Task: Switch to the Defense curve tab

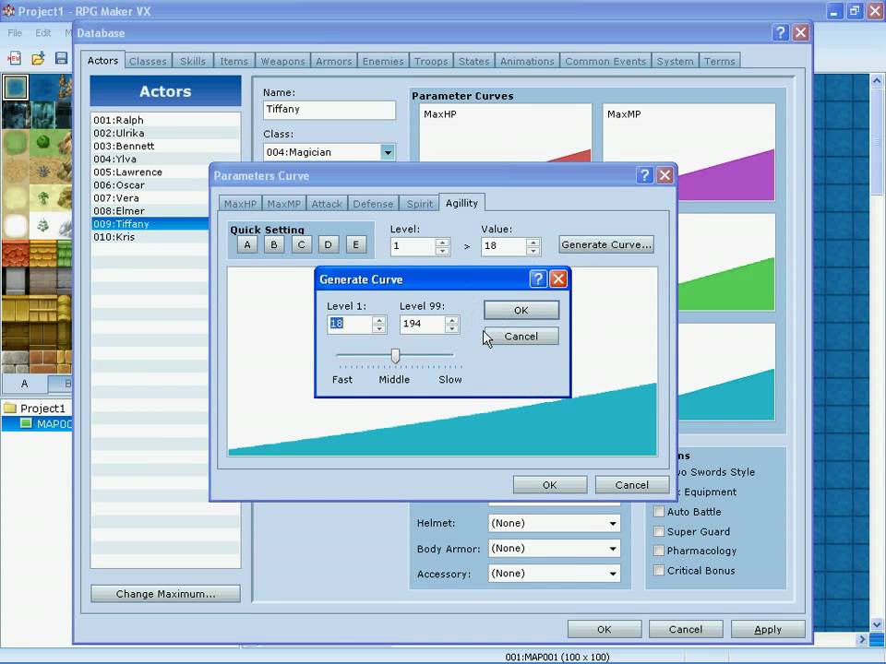Action: [x=373, y=204]
